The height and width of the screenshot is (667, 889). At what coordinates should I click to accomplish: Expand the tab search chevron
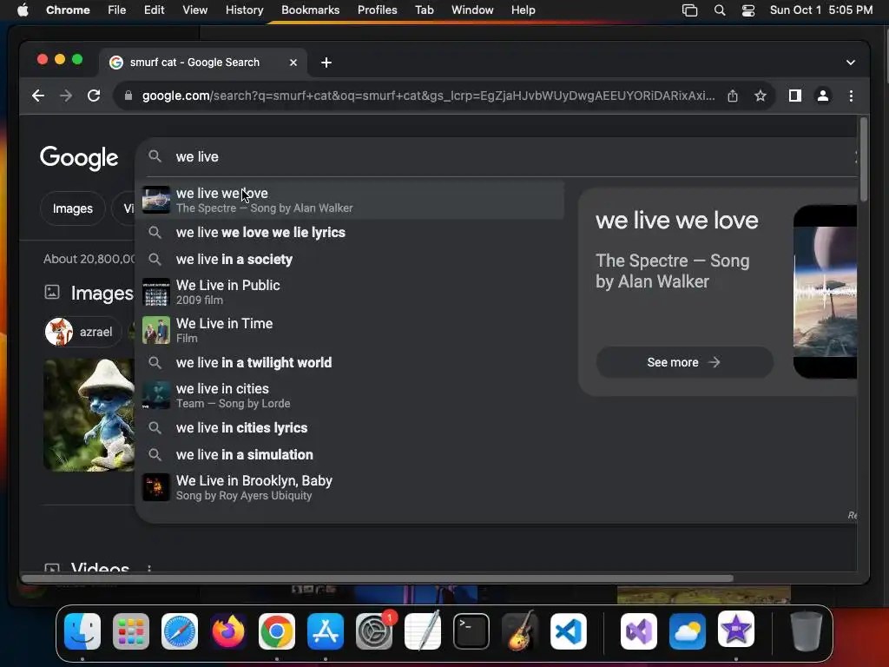850,63
